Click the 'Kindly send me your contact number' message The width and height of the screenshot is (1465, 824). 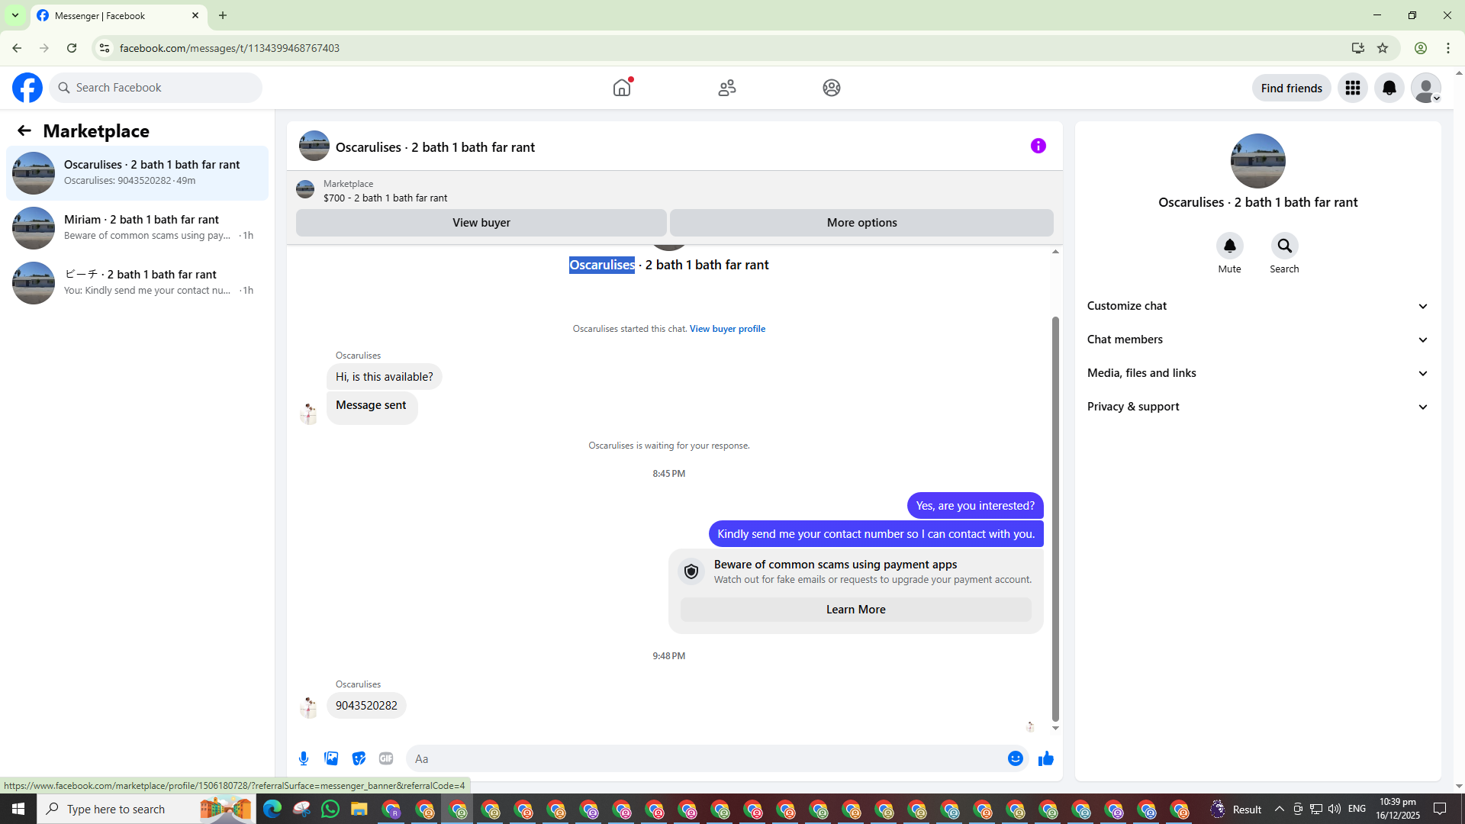[876, 534]
